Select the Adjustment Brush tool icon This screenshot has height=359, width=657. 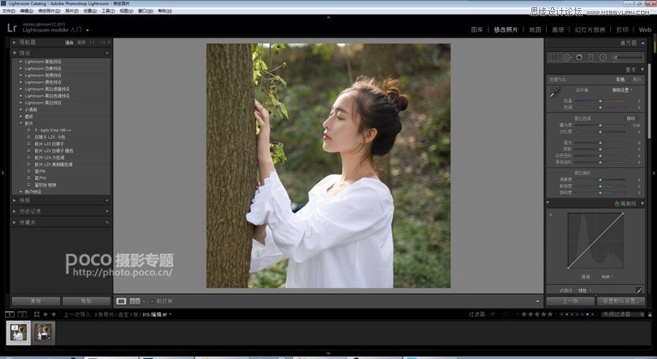pos(627,58)
